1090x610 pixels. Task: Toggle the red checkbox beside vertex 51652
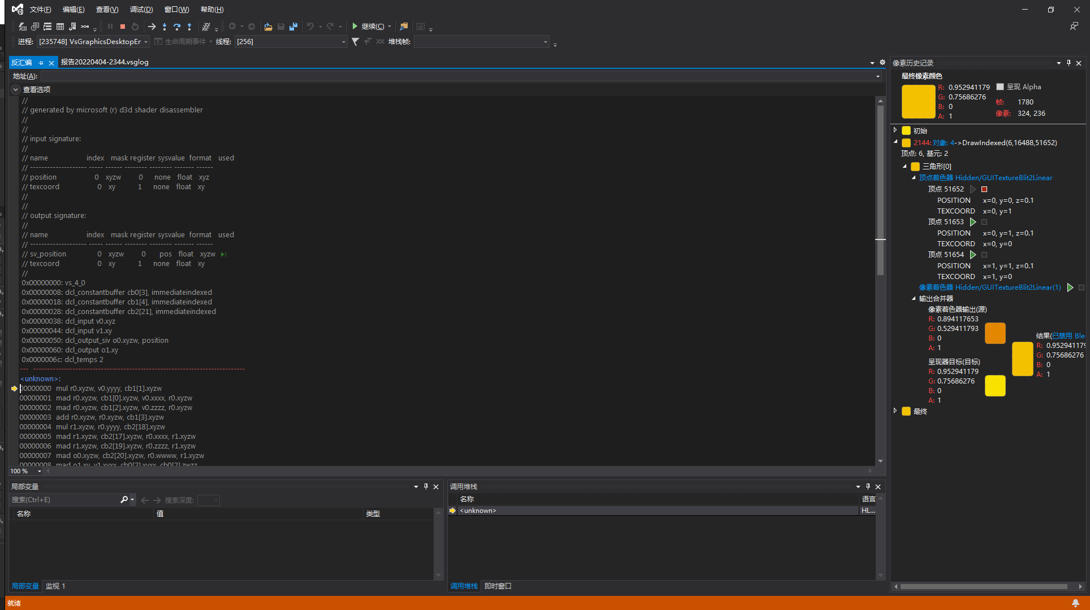984,189
